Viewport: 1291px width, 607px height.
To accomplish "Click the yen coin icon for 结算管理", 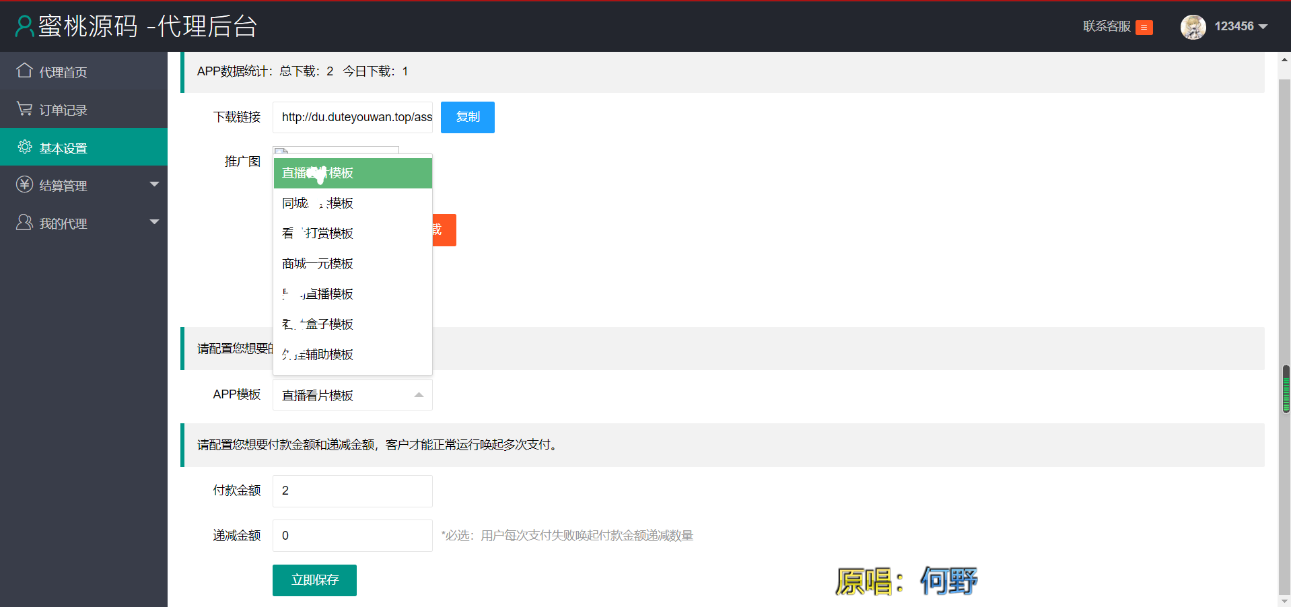I will tap(24, 184).
